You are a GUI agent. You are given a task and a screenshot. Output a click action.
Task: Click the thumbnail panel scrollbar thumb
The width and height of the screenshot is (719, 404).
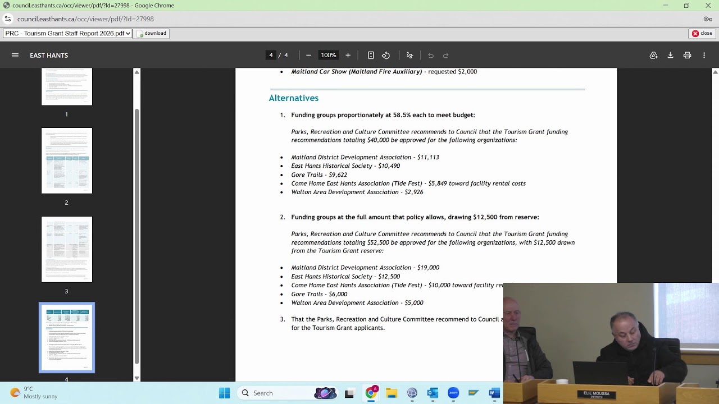tap(136, 236)
